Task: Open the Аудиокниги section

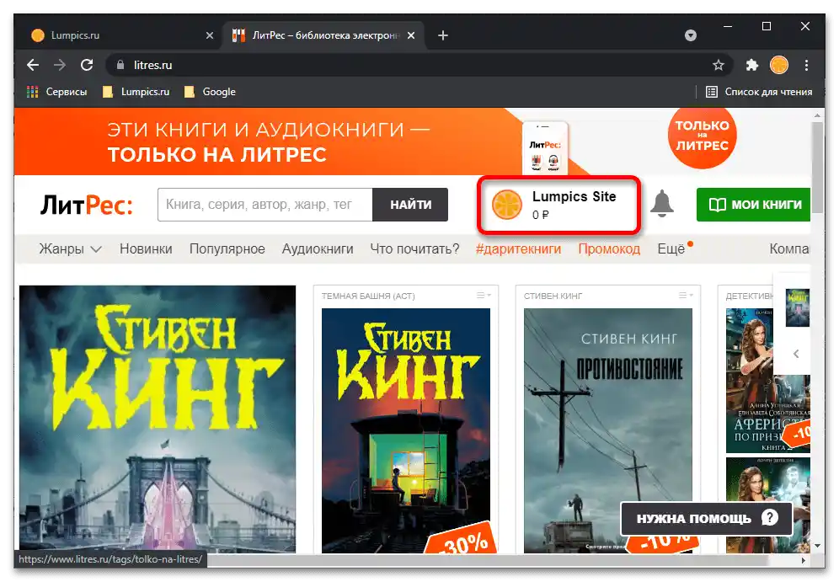Action: click(318, 249)
